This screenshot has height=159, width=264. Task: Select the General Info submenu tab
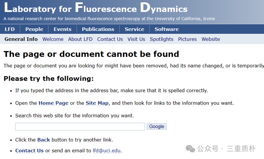pos(21,39)
